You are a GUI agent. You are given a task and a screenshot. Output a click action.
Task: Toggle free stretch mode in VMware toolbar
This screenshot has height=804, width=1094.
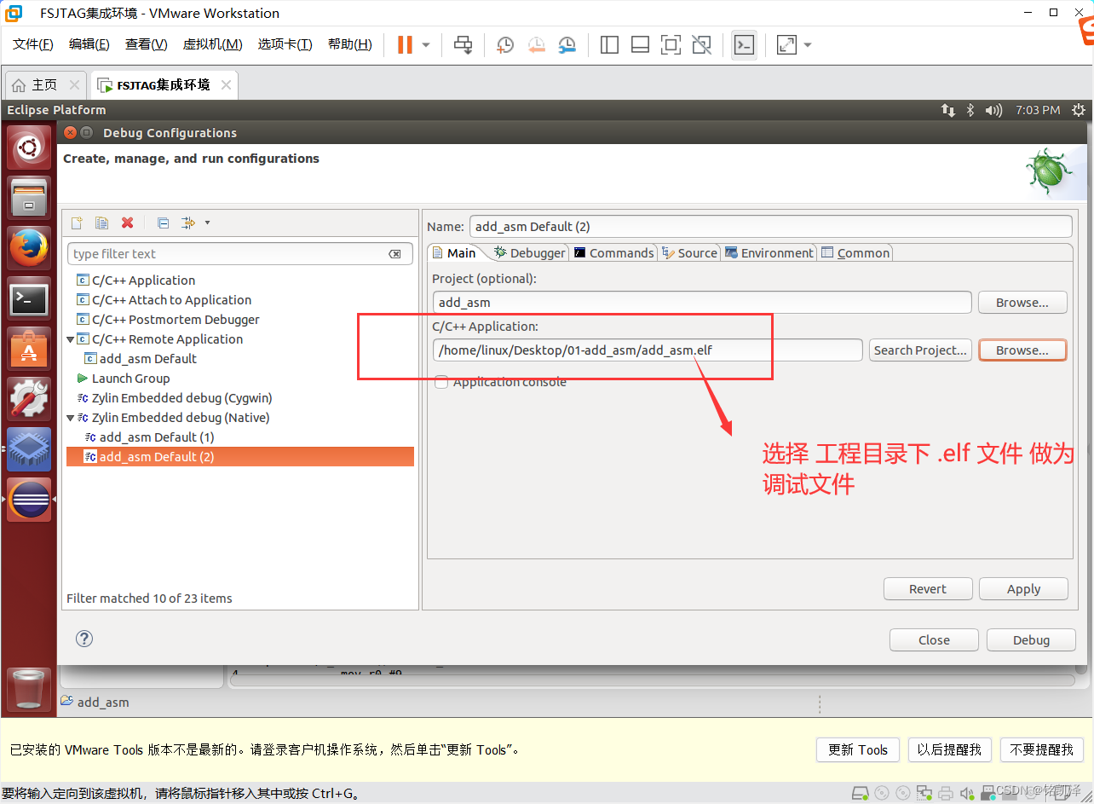[x=785, y=44]
